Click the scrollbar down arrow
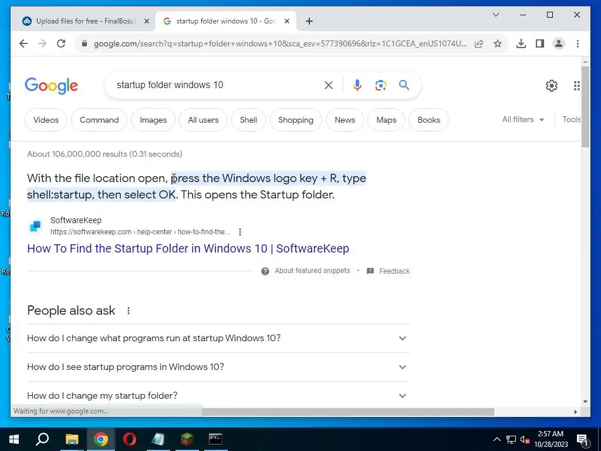Image resolution: width=601 pixels, height=451 pixels. click(585, 402)
